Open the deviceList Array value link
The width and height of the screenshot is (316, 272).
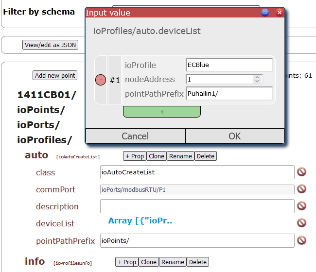click(140, 221)
